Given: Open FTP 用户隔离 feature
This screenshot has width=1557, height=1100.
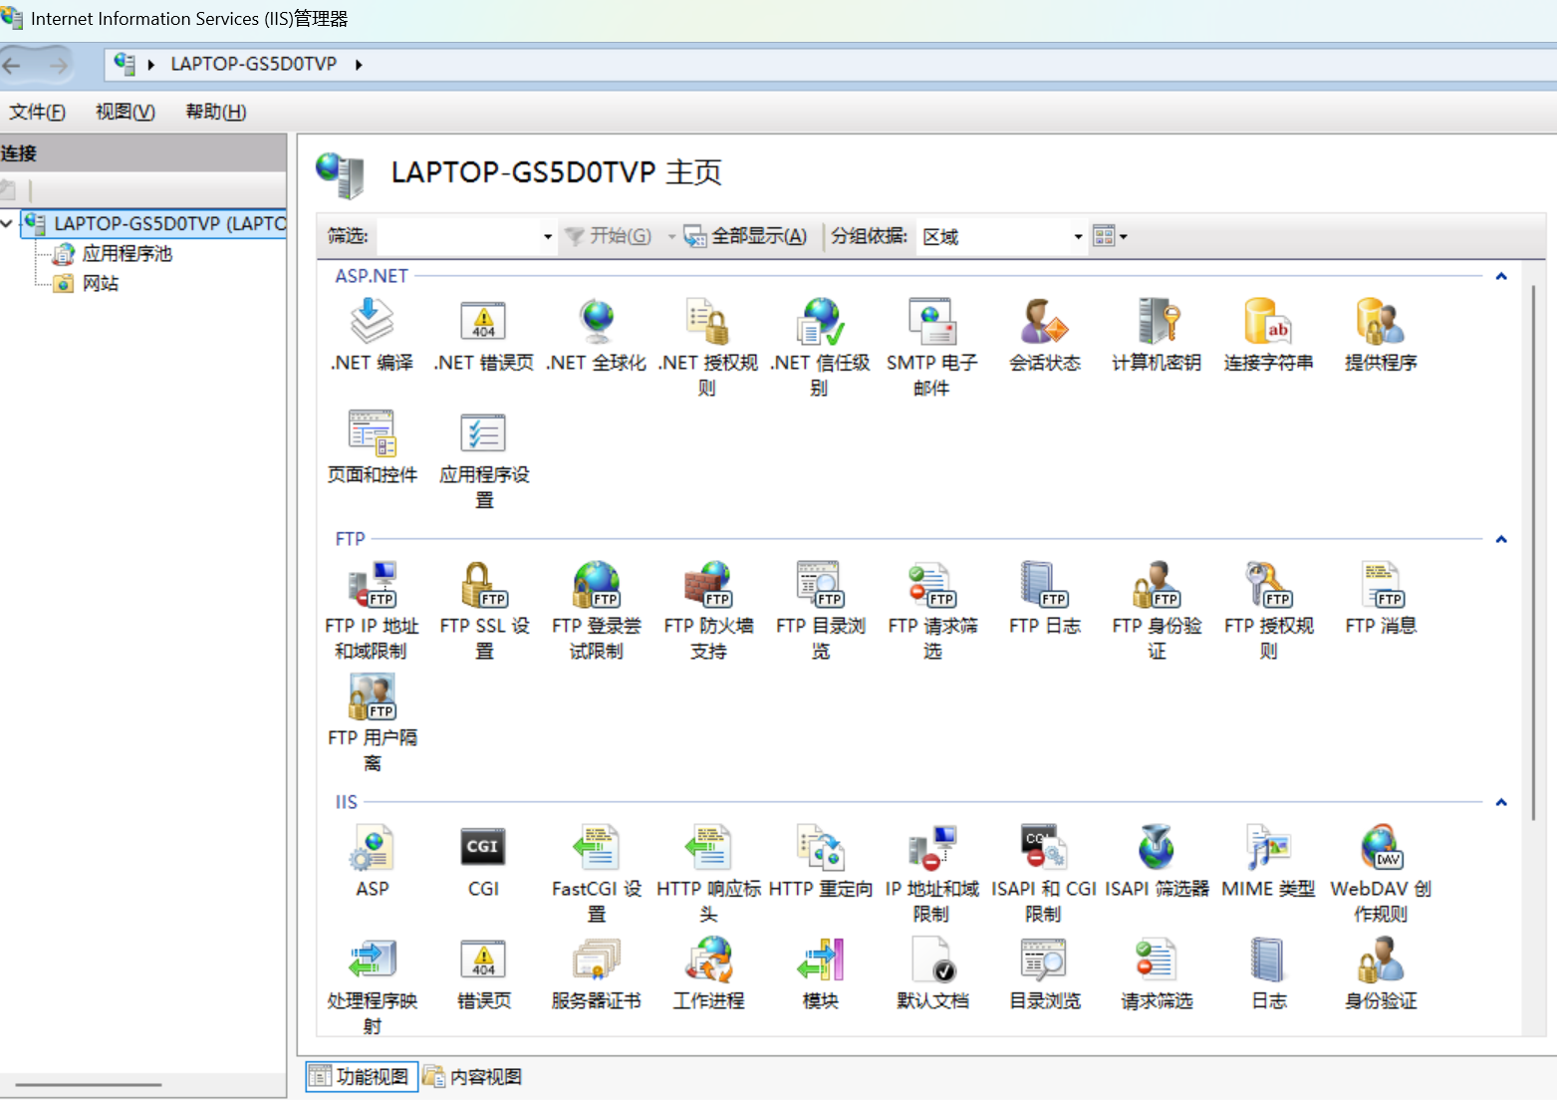Looking at the screenshot, I should click(x=372, y=722).
